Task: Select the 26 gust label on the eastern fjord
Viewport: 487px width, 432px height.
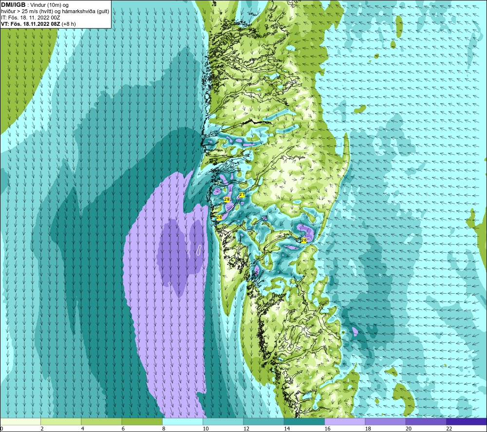Action: point(304,240)
